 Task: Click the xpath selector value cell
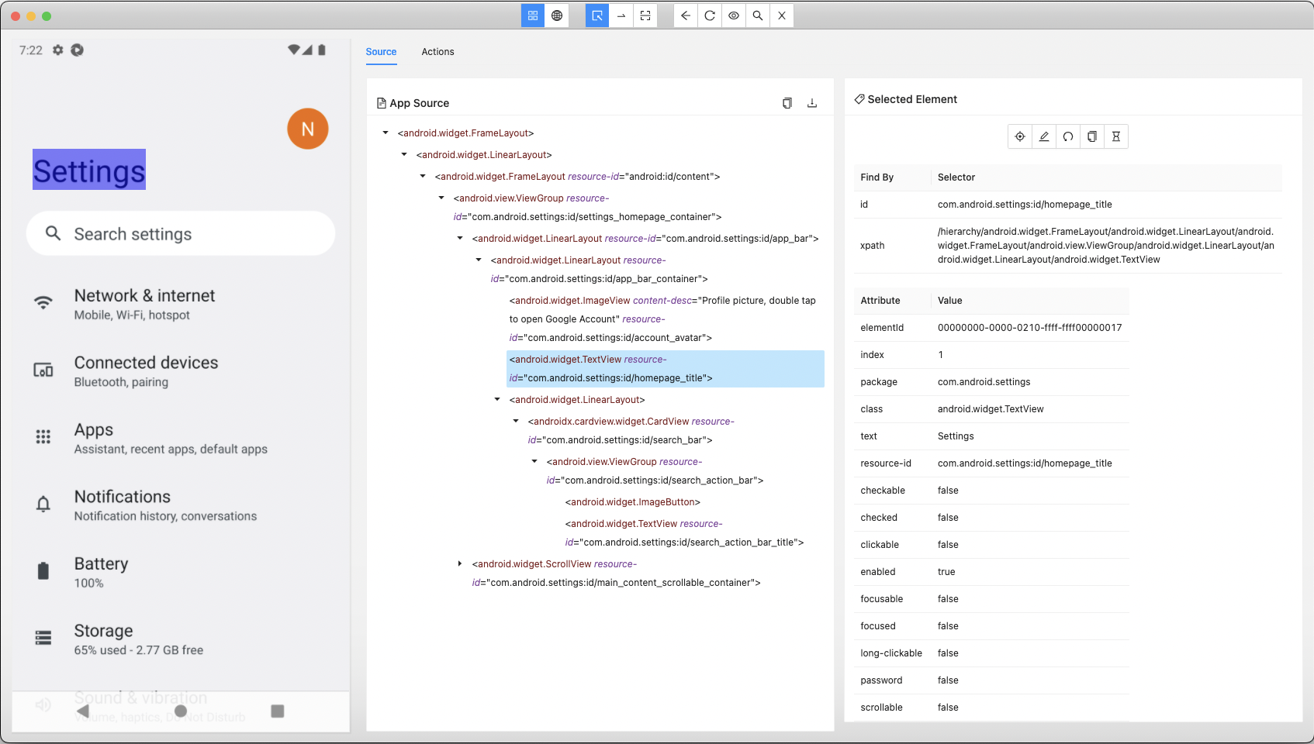click(x=1106, y=246)
